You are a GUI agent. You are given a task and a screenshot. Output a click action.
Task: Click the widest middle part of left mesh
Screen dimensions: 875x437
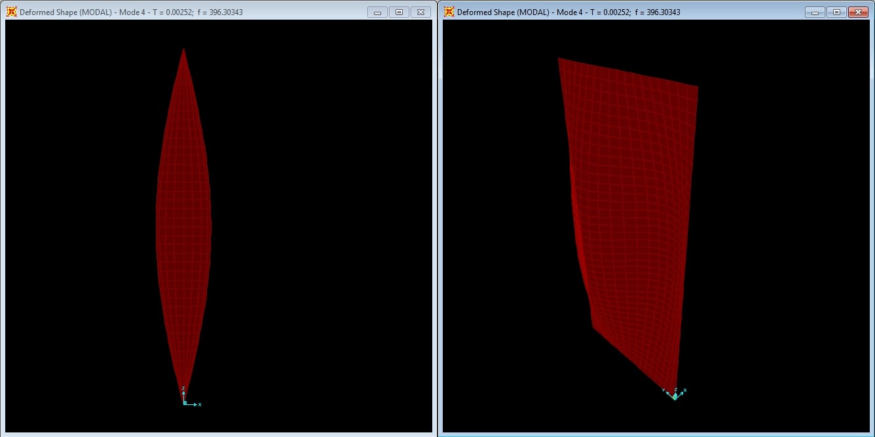pos(183,222)
